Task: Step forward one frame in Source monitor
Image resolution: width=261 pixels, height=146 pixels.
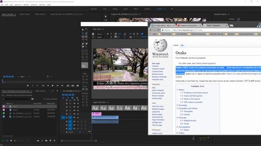Action: pyautogui.click(x=58, y=86)
